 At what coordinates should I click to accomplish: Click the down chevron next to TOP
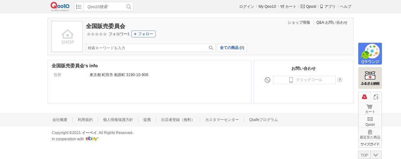[x=376, y=155]
